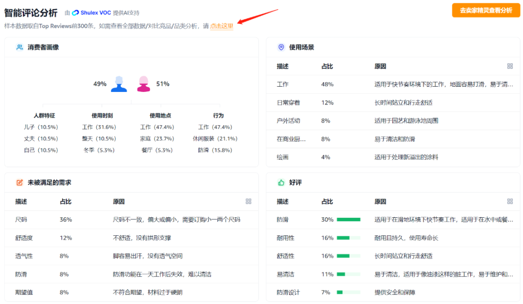523x304 pixels.
Task: Click reason 脚容易出汗，没有透气空间
Action: tap(147, 256)
